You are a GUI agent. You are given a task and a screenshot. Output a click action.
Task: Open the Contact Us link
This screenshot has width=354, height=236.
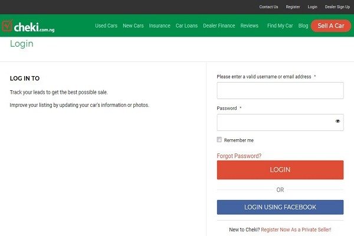point(268,6)
